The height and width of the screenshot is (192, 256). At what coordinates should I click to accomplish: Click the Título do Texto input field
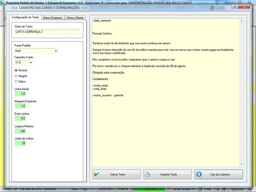click(47, 32)
